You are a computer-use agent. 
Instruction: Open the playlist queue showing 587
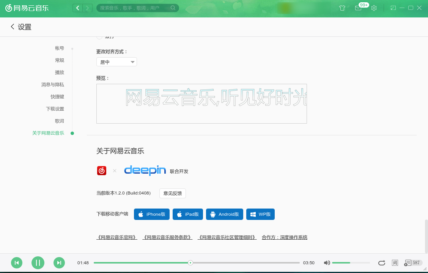pyautogui.click(x=413, y=263)
